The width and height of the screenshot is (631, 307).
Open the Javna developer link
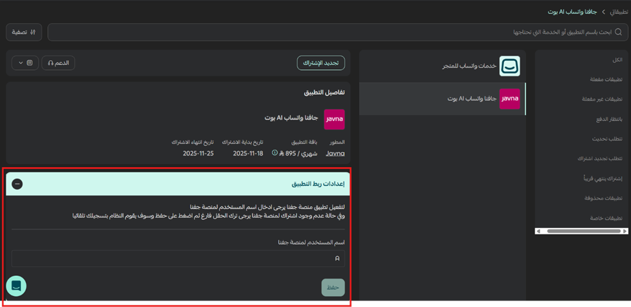coord(335,153)
